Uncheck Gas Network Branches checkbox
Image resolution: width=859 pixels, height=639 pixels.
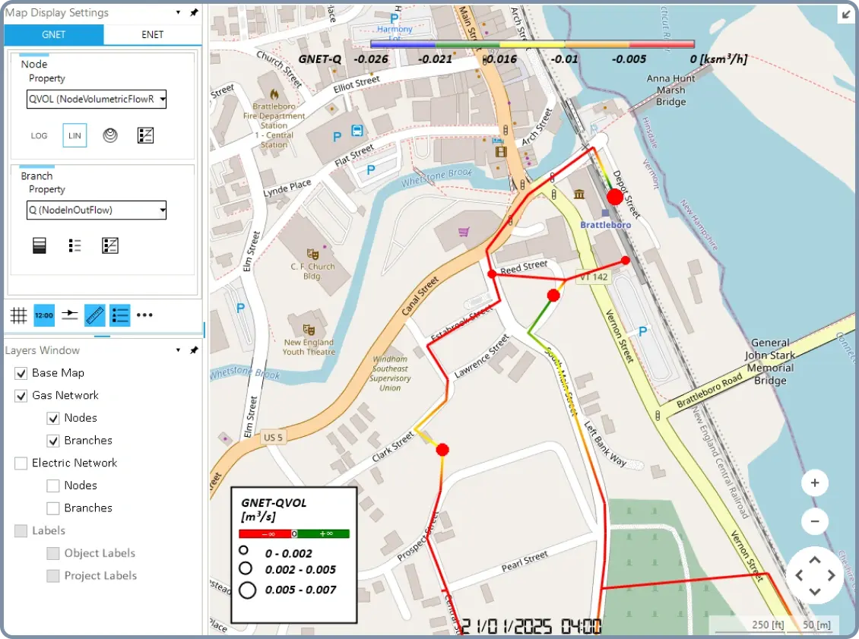coord(53,441)
